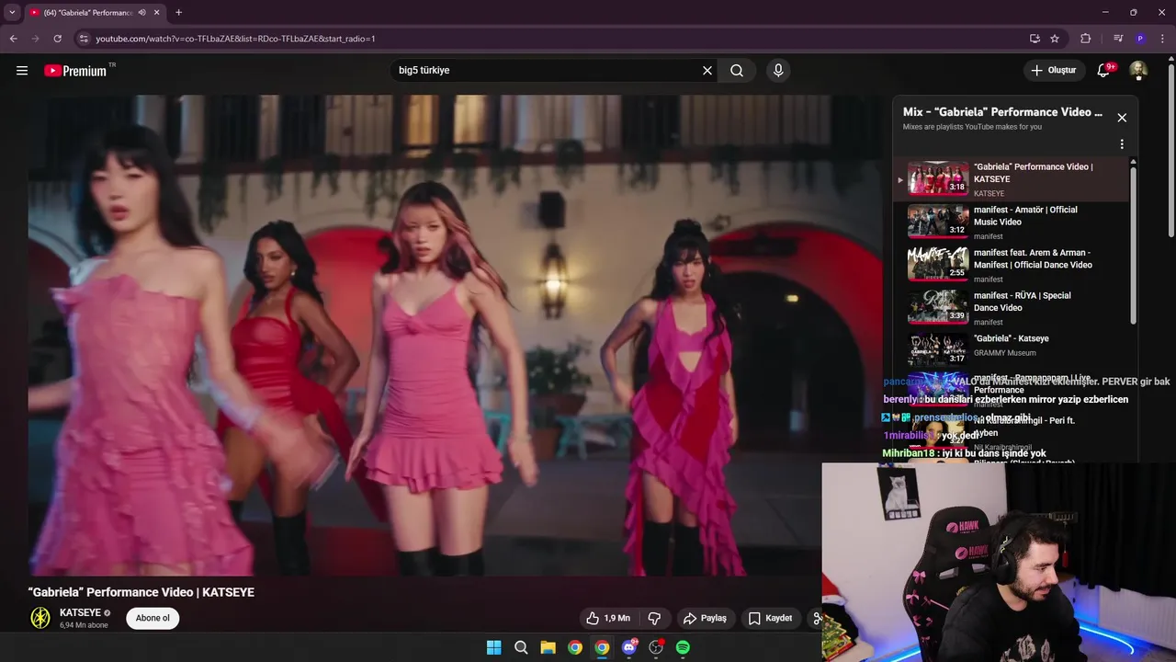The width and height of the screenshot is (1176, 662).
Task: Open Chrome profile P avatar
Action: 1140,39
